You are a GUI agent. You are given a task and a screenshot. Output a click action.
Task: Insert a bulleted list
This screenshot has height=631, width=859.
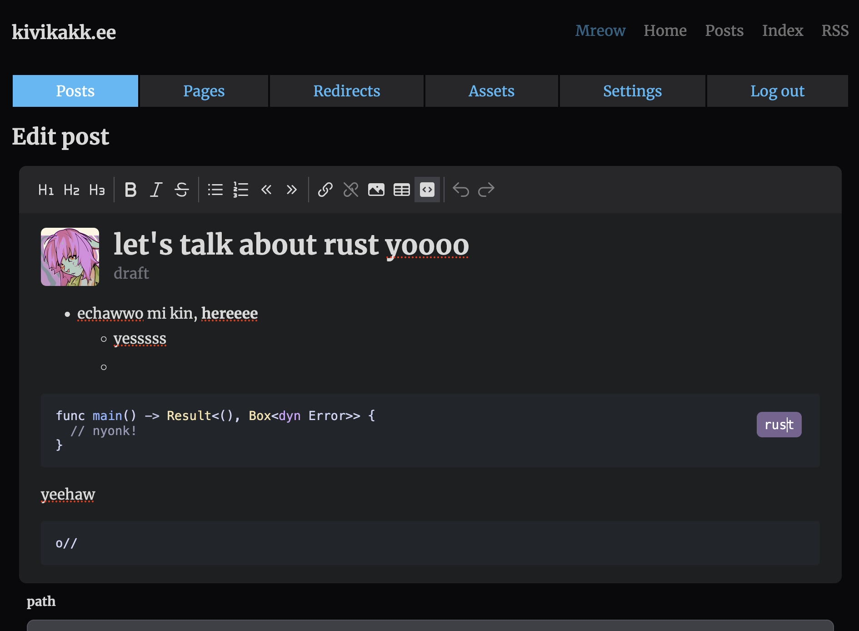pyautogui.click(x=215, y=190)
